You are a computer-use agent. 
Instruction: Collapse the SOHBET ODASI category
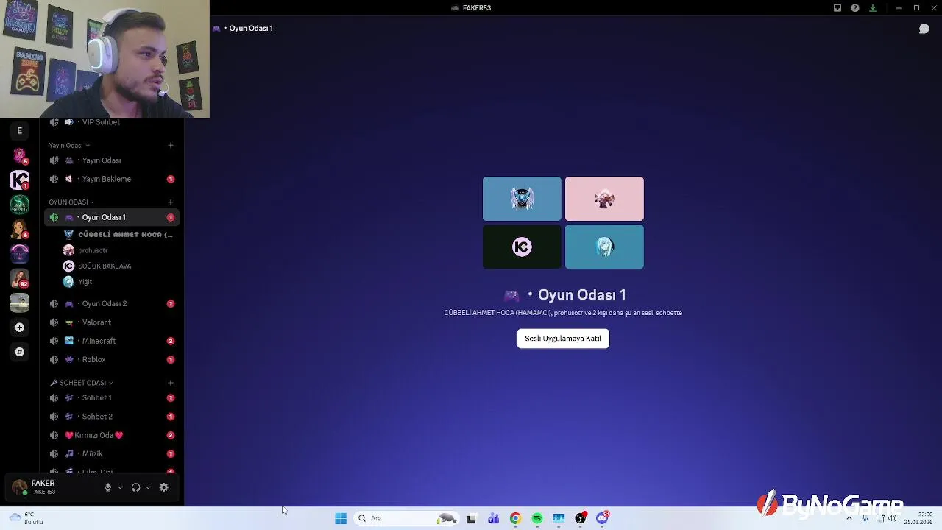[x=81, y=383]
